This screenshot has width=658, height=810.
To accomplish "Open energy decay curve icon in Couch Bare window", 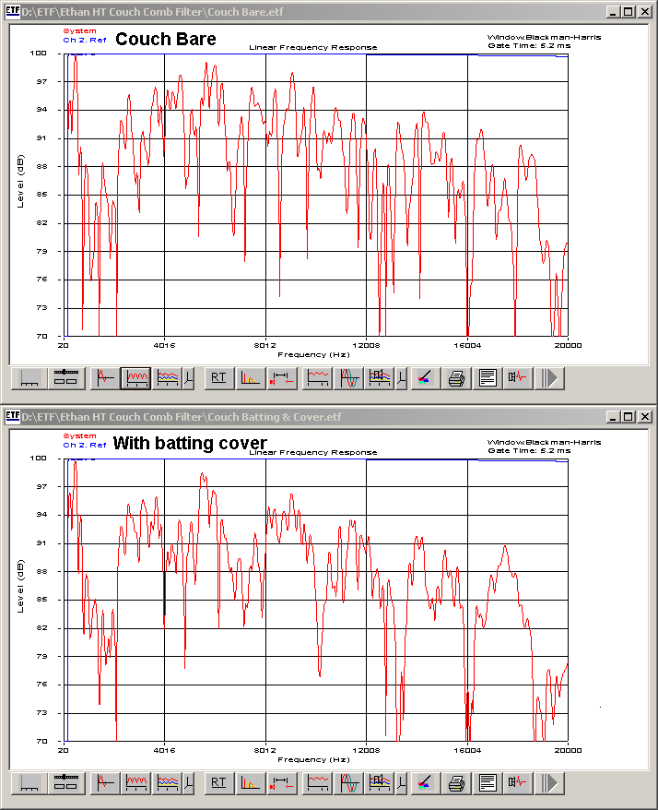I will (251, 378).
